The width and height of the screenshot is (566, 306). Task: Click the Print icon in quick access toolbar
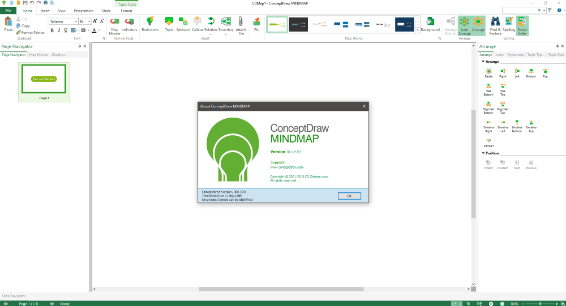tap(45, 3)
